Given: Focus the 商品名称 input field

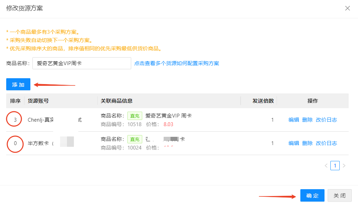Looking at the screenshot, I should click(81, 63).
